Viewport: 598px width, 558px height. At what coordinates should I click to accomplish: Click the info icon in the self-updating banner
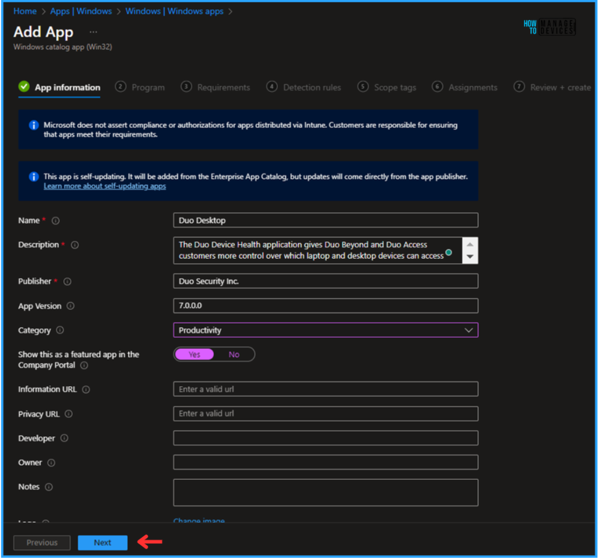click(x=33, y=176)
